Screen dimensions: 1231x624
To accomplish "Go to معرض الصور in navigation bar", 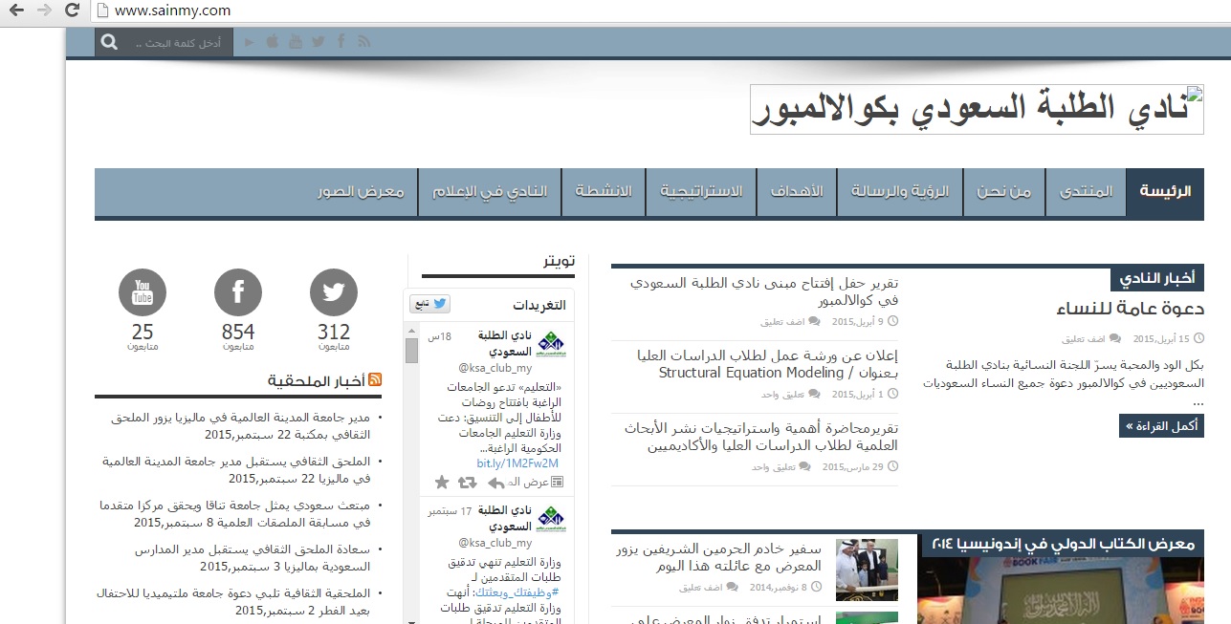I will [362, 191].
